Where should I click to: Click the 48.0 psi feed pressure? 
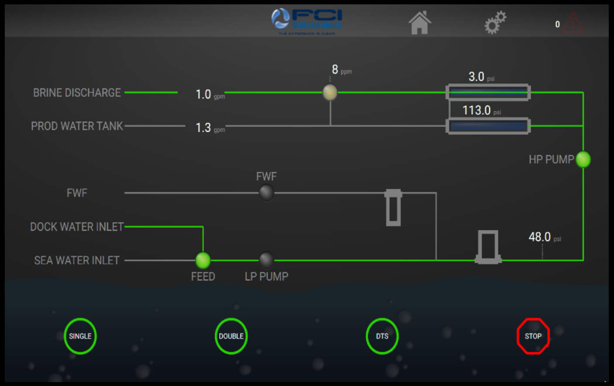click(540, 237)
